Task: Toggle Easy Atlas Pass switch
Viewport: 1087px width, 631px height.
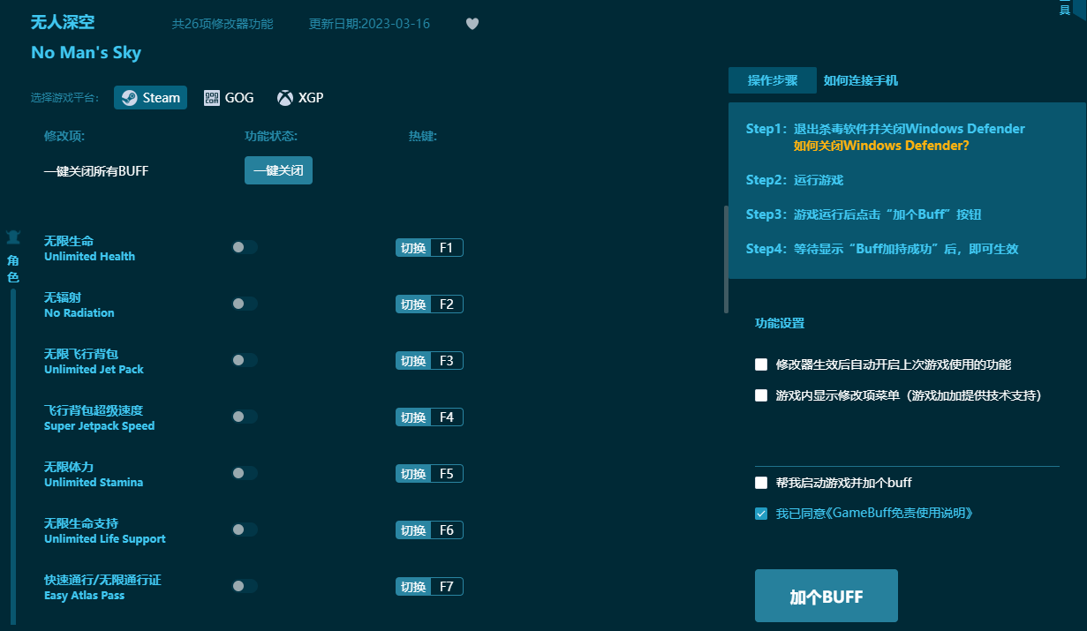Action: click(x=245, y=586)
